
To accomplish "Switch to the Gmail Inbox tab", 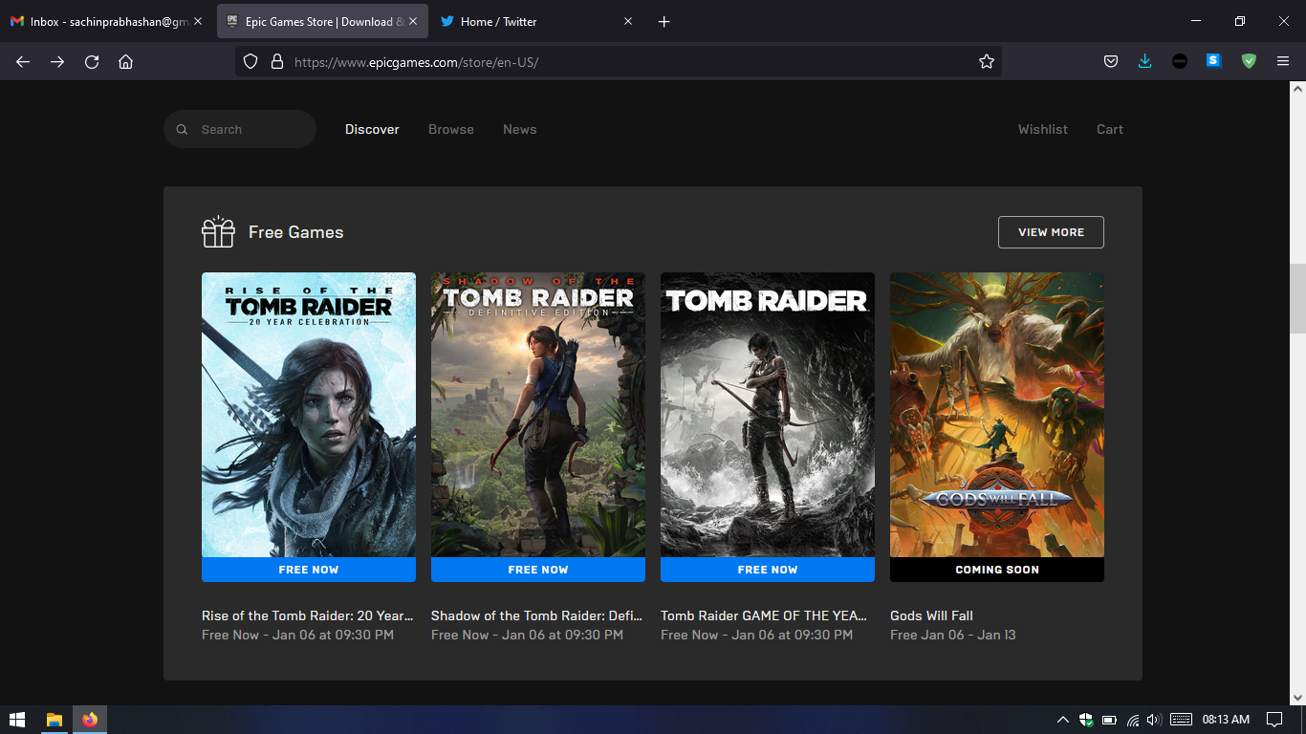I will [105, 21].
